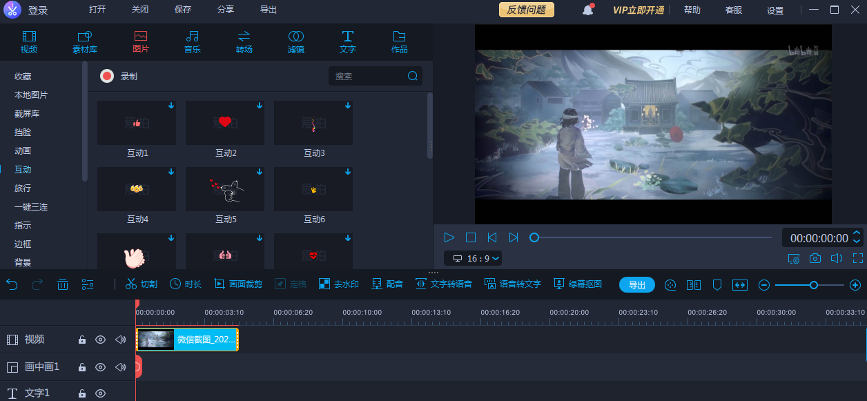Click the 导出 menu at top
Image resolution: width=867 pixels, height=401 pixels.
pos(269,10)
